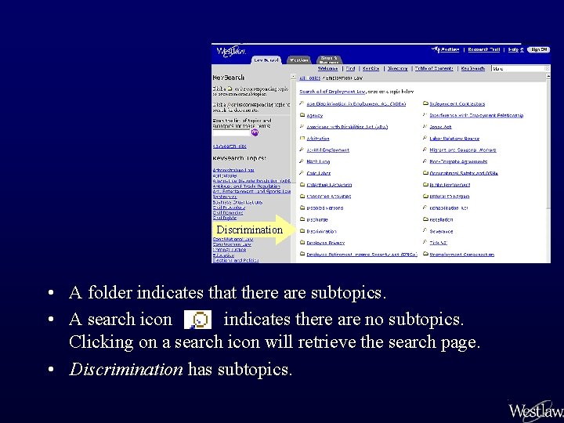The height and width of the screenshot is (423, 564).
Task: Open the folder icon next to Discharge
Action: [302, 219]
